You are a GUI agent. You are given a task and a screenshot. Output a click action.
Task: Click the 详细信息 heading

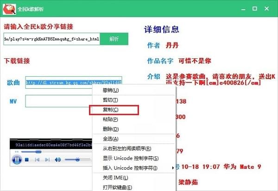tap(162, 30)
